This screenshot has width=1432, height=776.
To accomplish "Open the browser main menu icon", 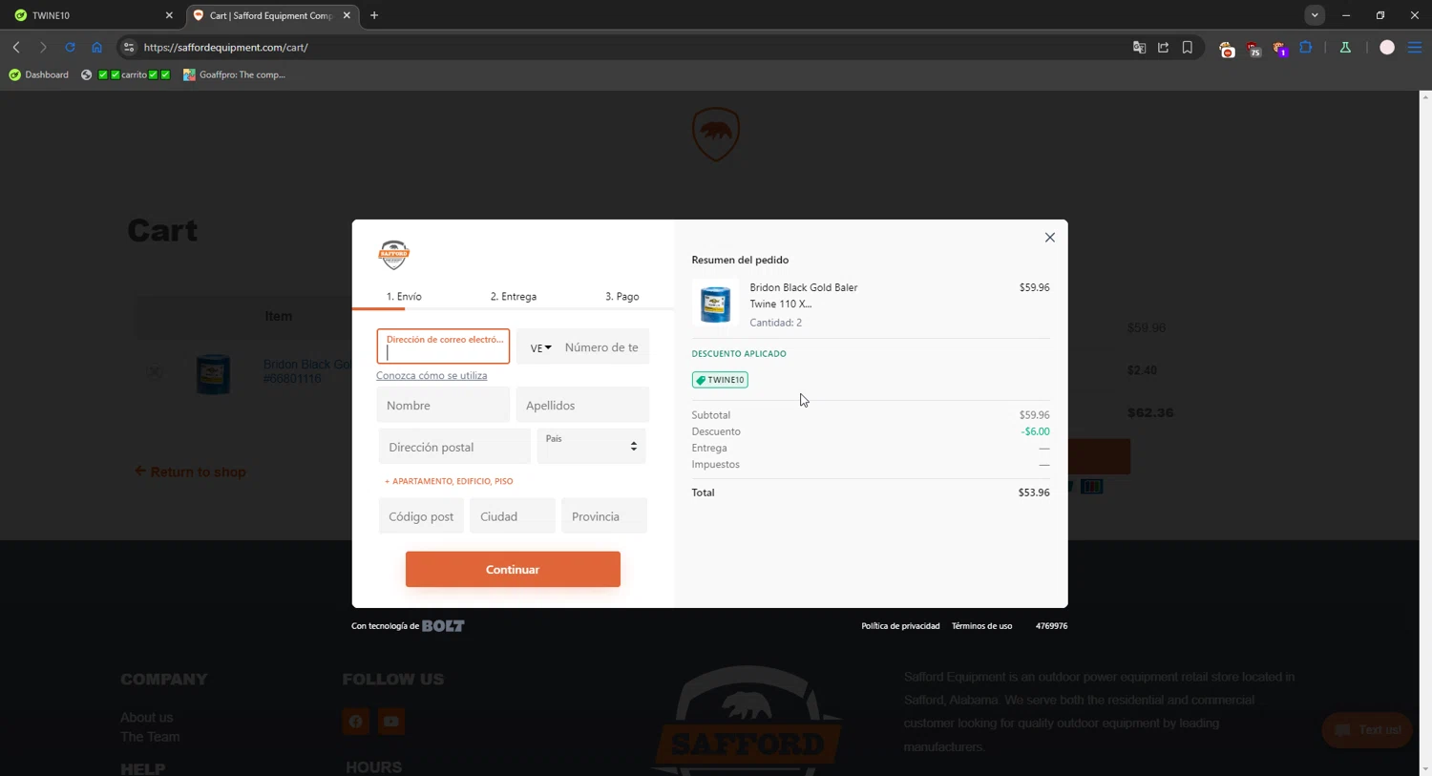I will 1415,47.
